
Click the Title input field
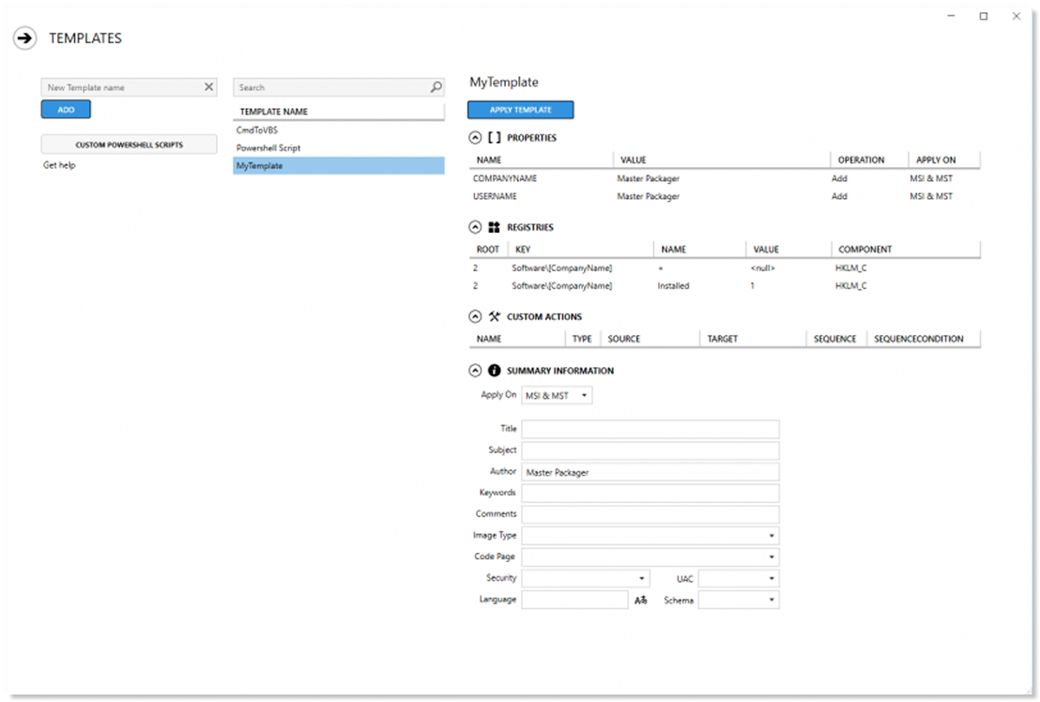tap(650, 429)
